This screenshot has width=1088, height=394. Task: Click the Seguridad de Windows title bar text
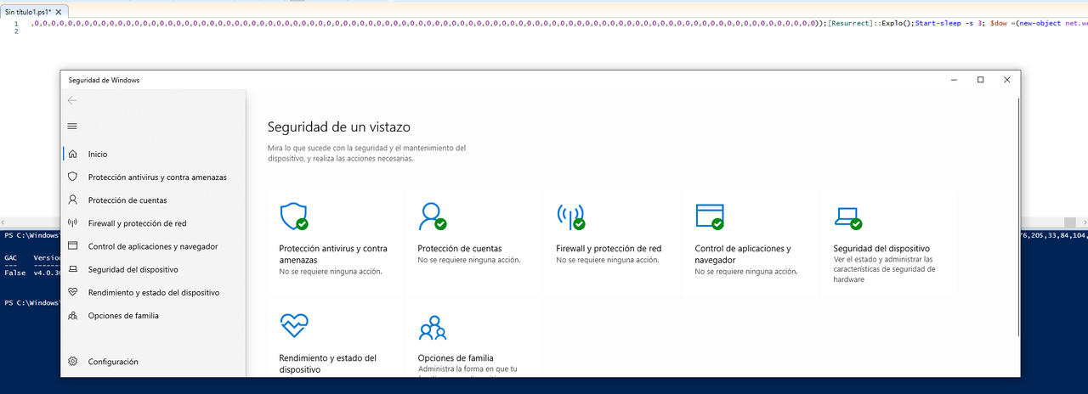[104, 80]
